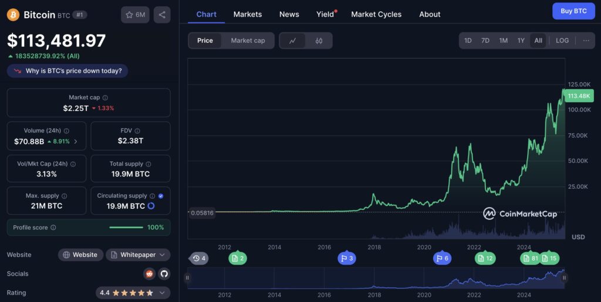Select the Price toggle
Viewport: 601px width, 302px height.
[x=205, y=40]
